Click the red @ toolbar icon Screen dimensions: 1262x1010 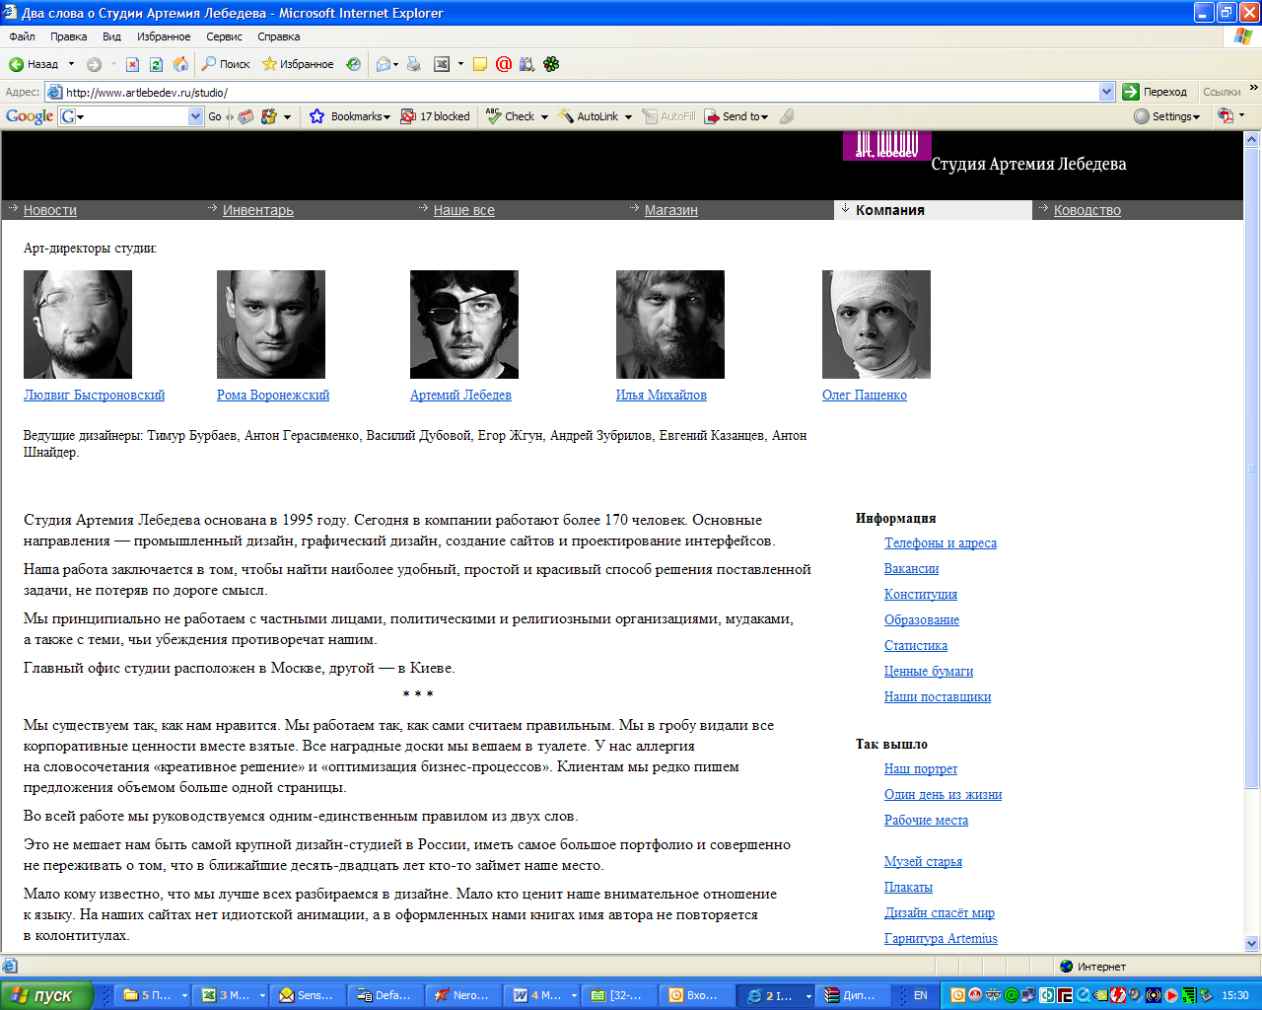(504, 64)
